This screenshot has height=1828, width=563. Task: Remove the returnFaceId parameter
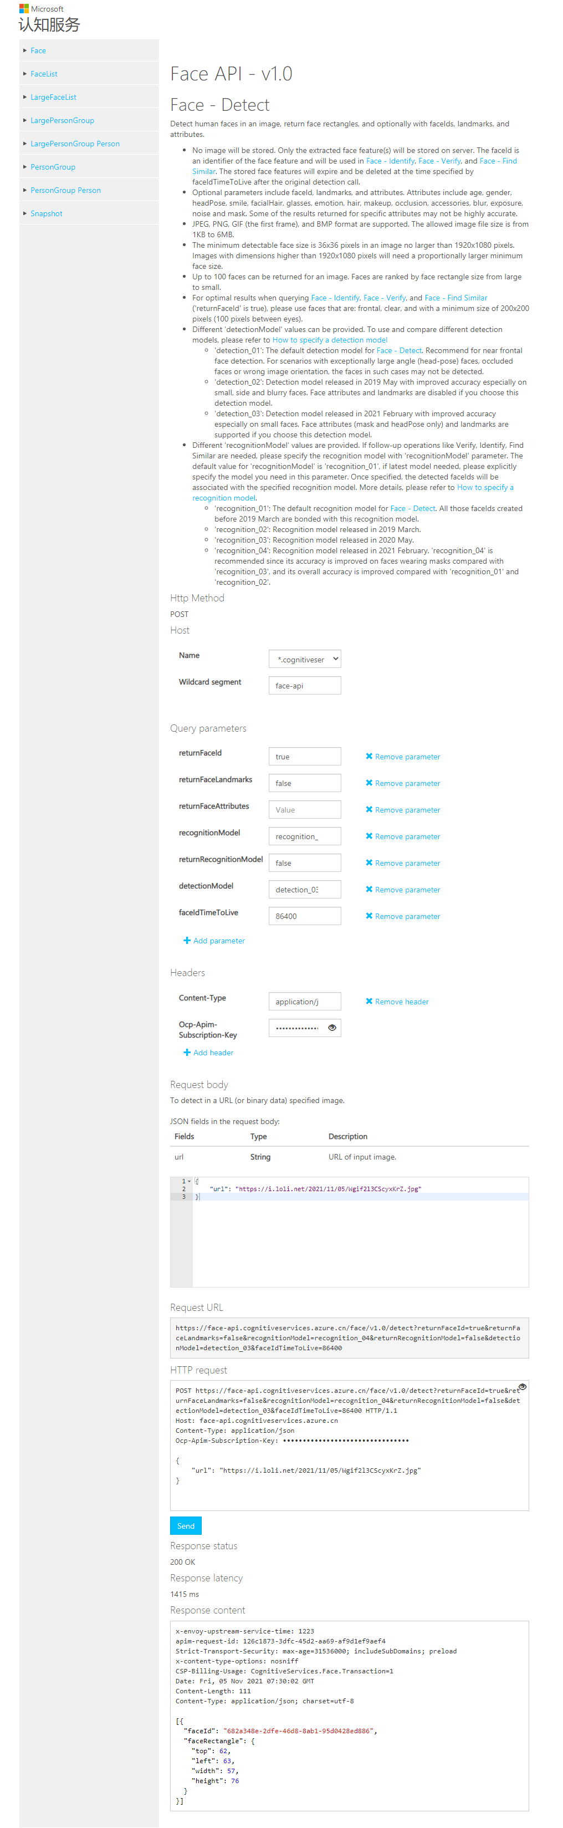tap(403, 757)
